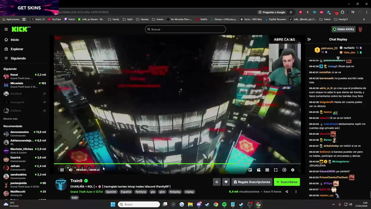Click the Suscribirse button
This screenshot has width=371, height=209.
tap(287, 182)
